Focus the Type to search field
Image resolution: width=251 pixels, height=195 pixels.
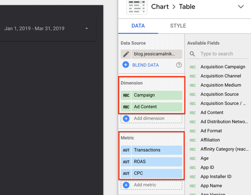pos(218,54)
